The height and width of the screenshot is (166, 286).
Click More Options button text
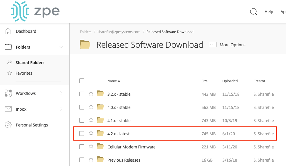232,45
